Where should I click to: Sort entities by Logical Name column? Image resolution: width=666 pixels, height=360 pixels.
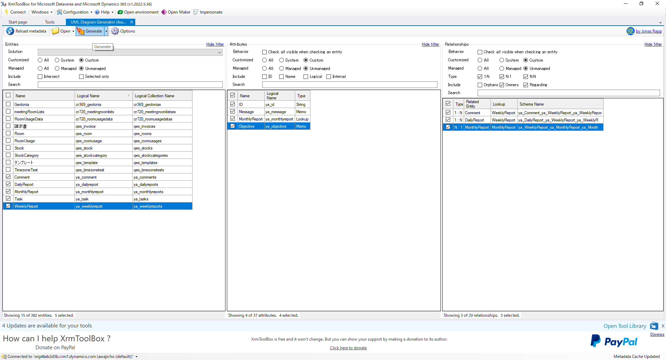[103, 96]
